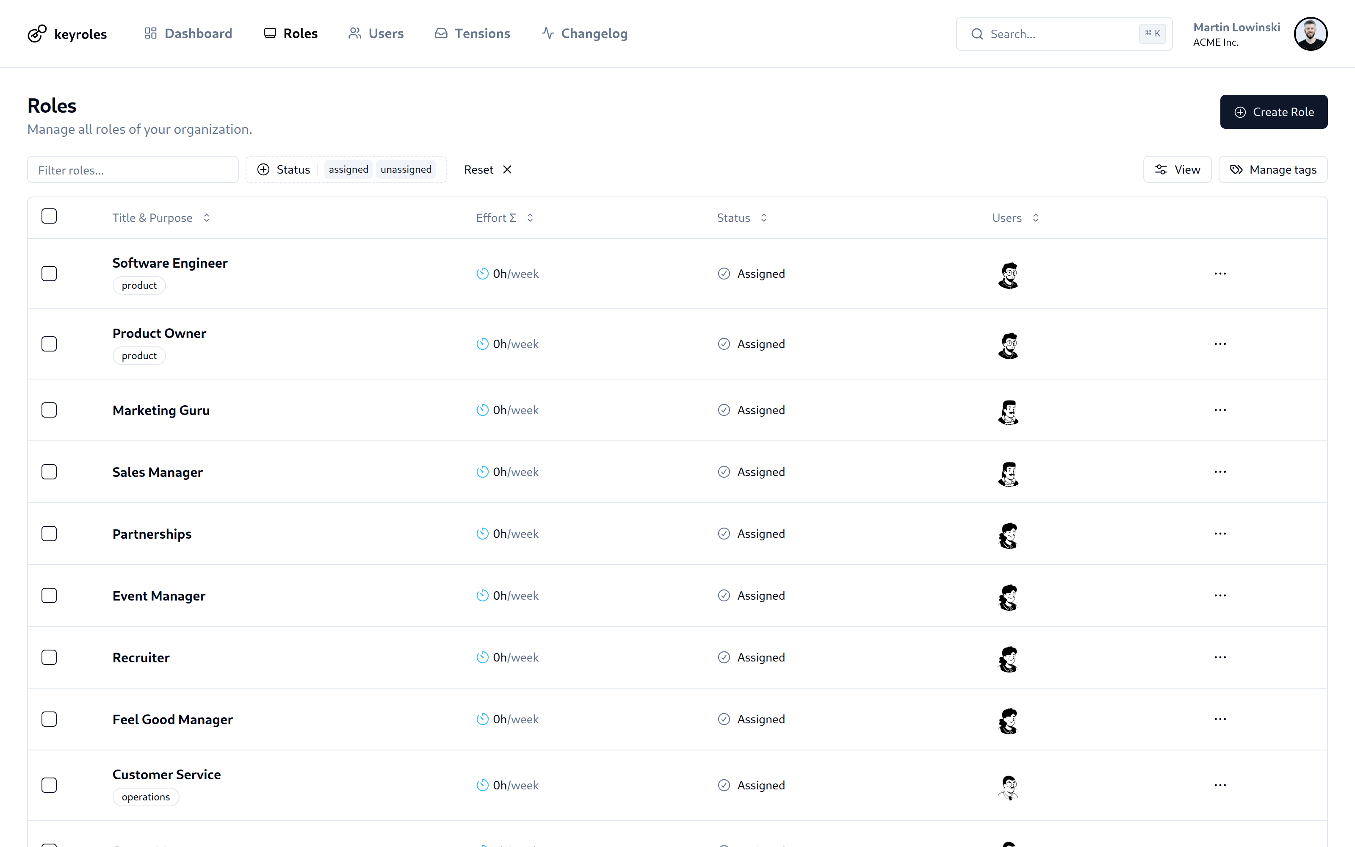This screenshot has height=847, width=1355.
Task: Toggle the select-all checkbox in header
Action: 49,216
